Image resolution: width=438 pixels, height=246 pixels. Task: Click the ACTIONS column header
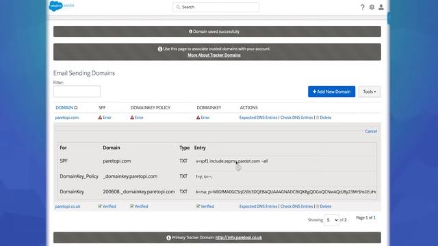coord(248,108)
